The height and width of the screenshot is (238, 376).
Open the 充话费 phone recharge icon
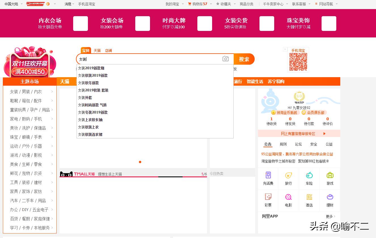[x=268, y=178]
